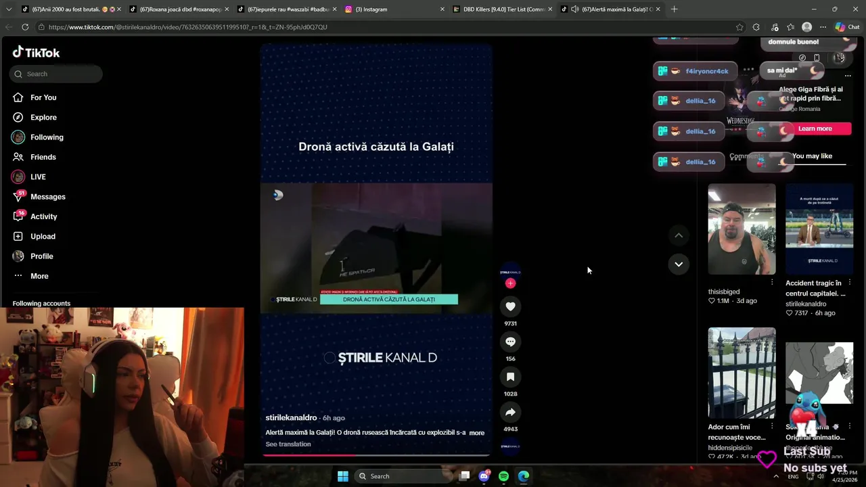The width and height of the screenshot is (866, 487).
Task: Open Windows Start menu
Action: [343, 476]
